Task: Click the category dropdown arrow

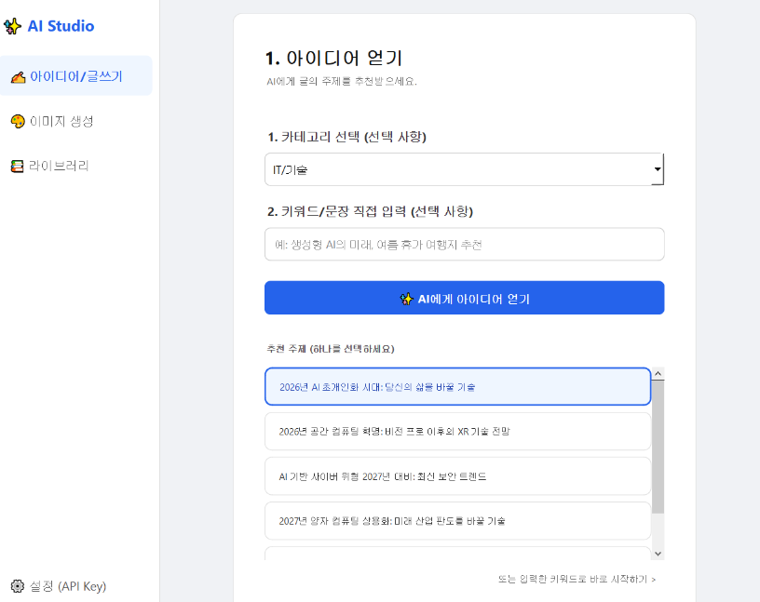Action: (x=657, y=170)
